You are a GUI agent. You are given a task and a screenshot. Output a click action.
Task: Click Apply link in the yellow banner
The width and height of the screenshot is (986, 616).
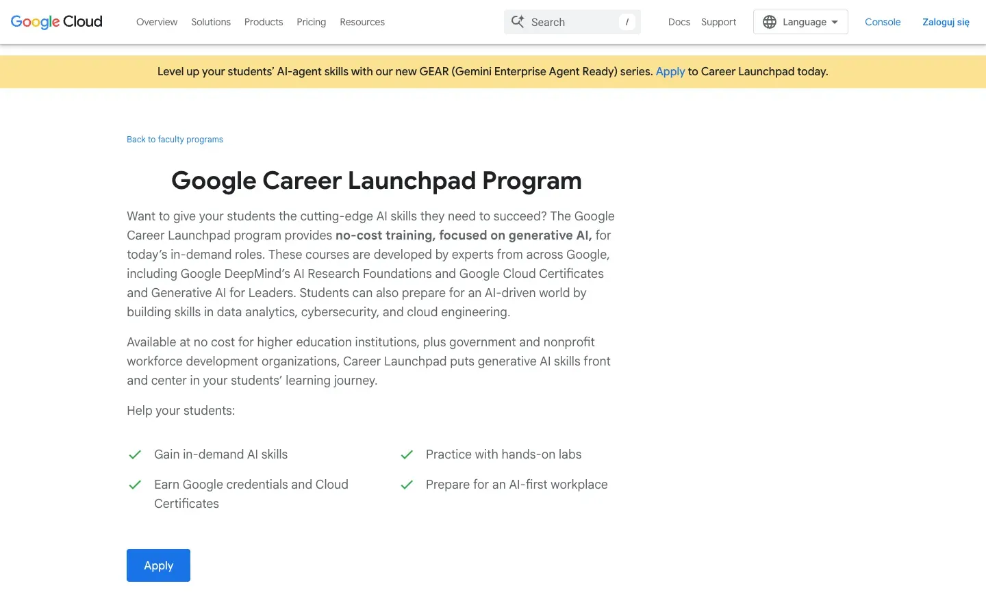[670, 71]
